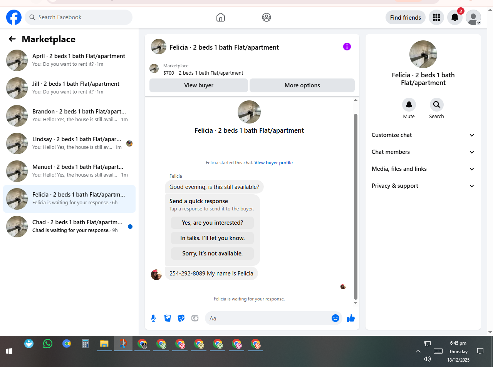493x367 pixels.
Task: Open the account profile avatar menu
Action: tap(473, 17)
